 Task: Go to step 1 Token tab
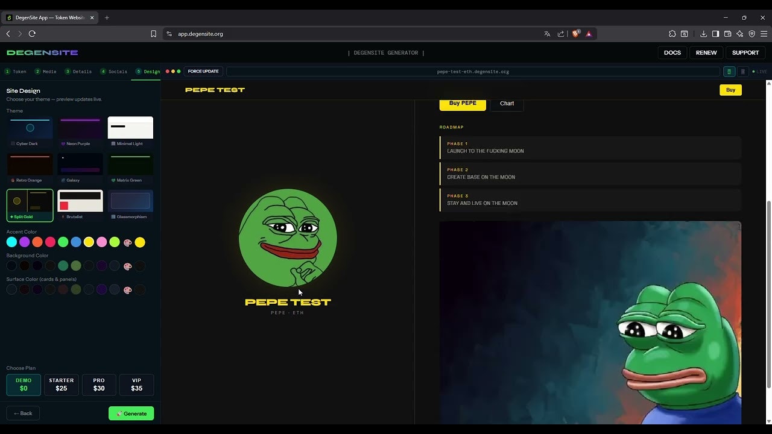tap(16, 71)
